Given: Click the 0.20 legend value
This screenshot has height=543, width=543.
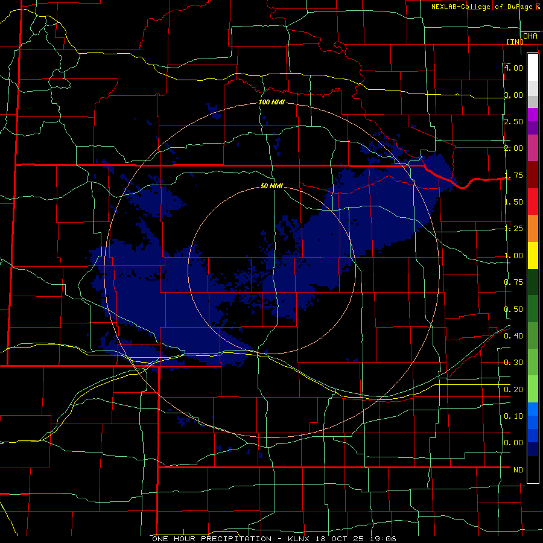Looking at the screenshot, I should [513, 390].
